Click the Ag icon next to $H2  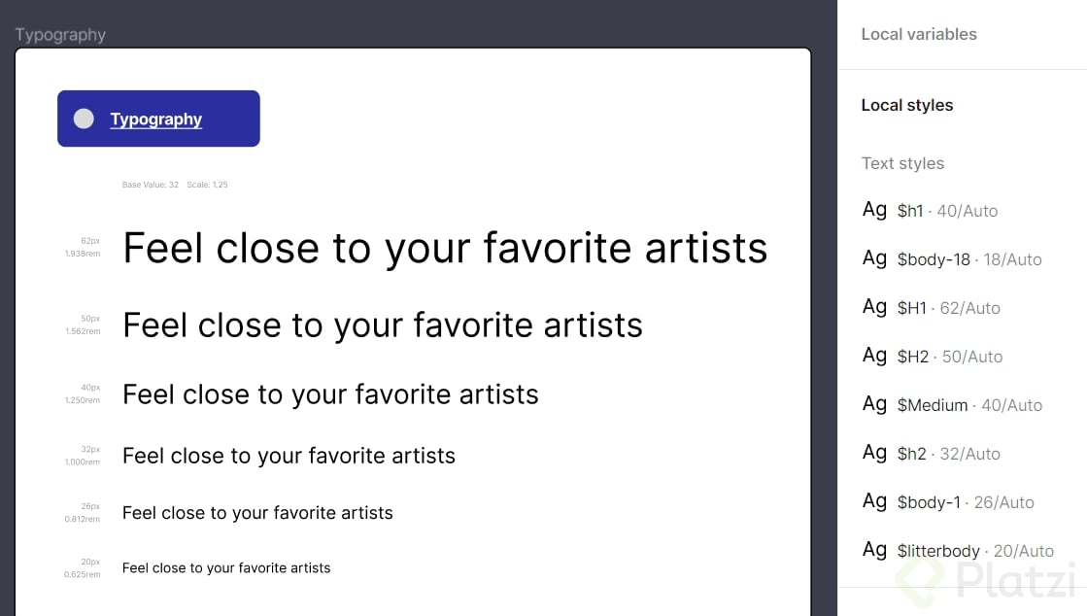coord(874,356)
